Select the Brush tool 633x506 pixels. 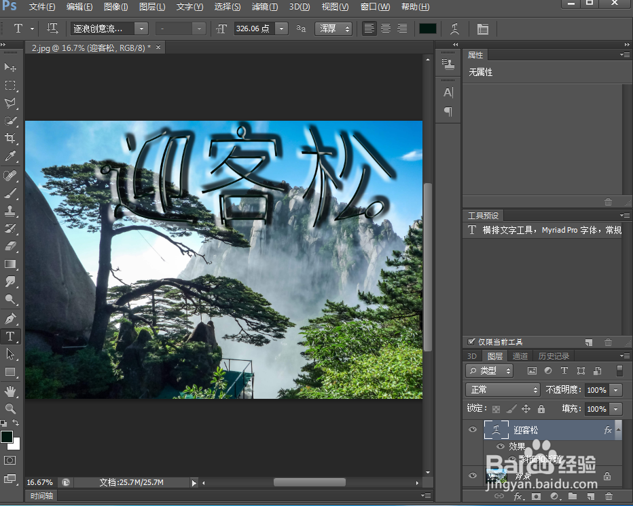point(10,193)
